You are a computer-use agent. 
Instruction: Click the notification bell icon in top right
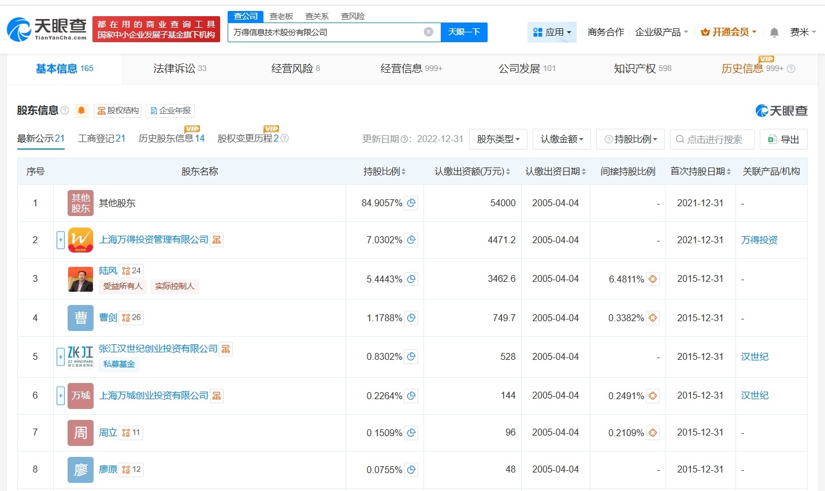point(774,33)
